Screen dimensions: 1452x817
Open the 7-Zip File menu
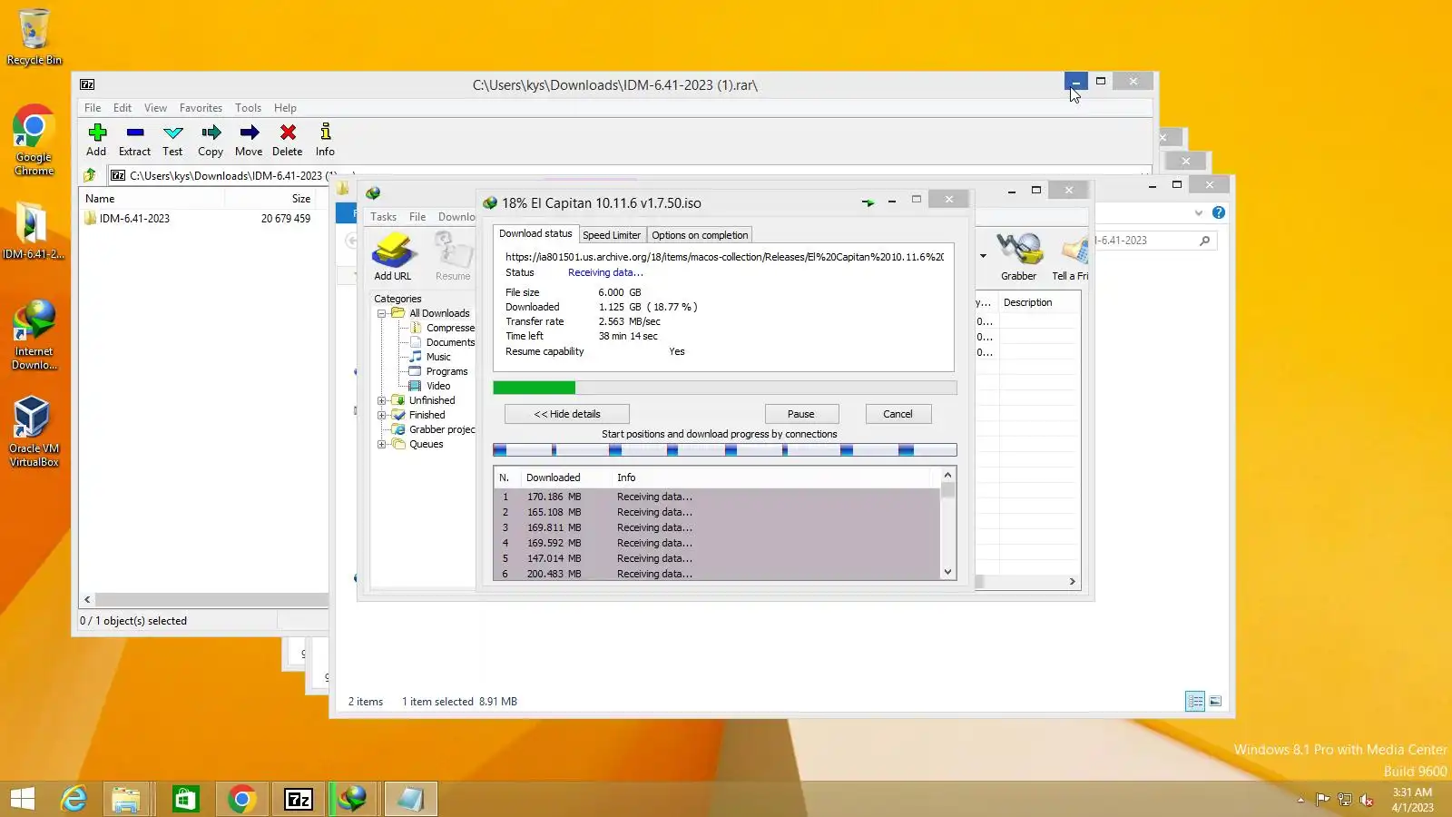[x=93, y=107]
